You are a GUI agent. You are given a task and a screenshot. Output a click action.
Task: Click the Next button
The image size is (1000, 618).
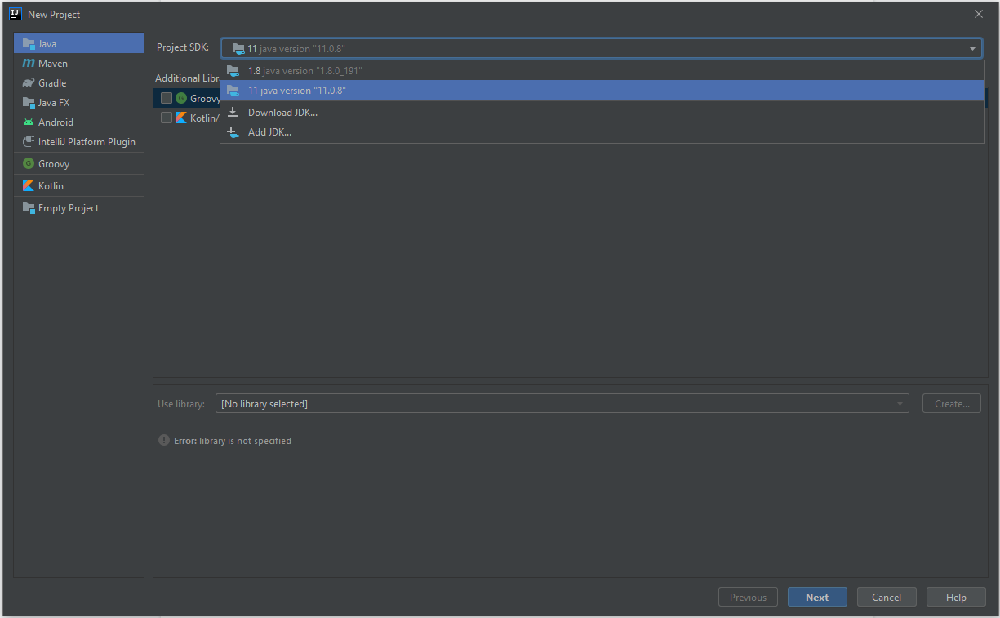[x=817, y=597]
